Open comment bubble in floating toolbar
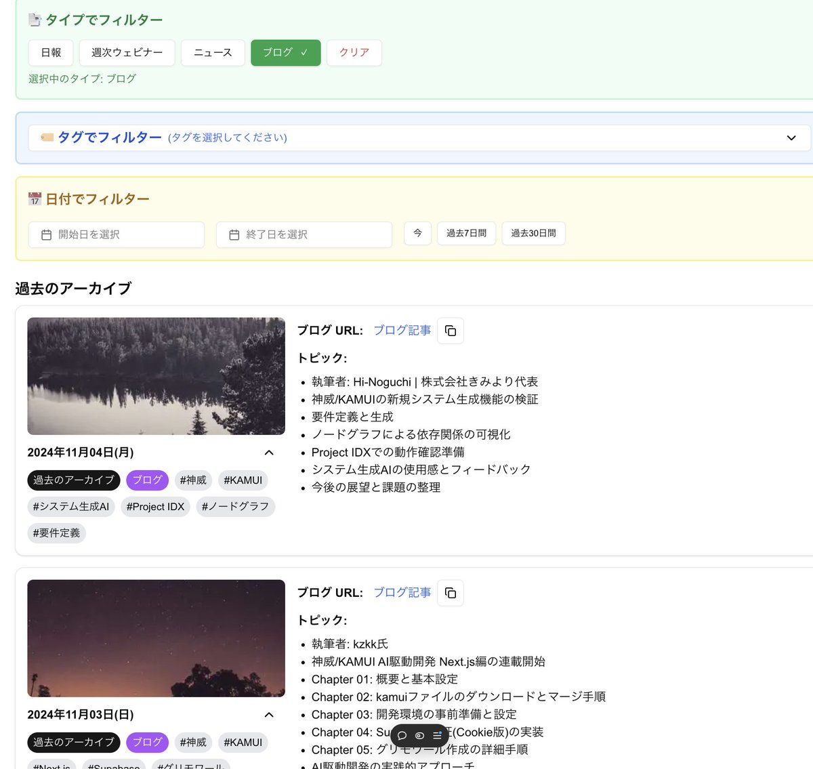 tap(402, 736)
